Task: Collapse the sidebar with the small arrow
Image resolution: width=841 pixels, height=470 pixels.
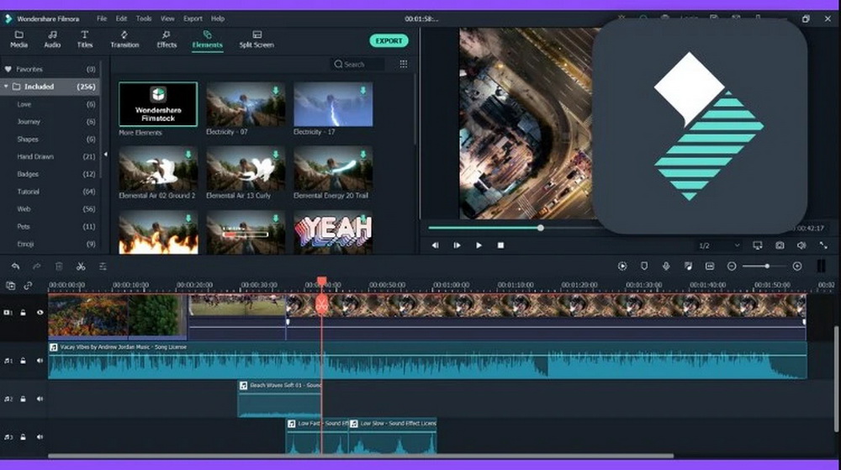Action: tap(105, 155)
